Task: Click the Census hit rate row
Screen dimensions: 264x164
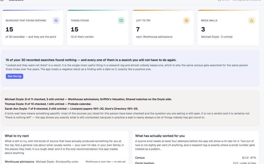Action: pyautogui.click(x=195, y=158)
